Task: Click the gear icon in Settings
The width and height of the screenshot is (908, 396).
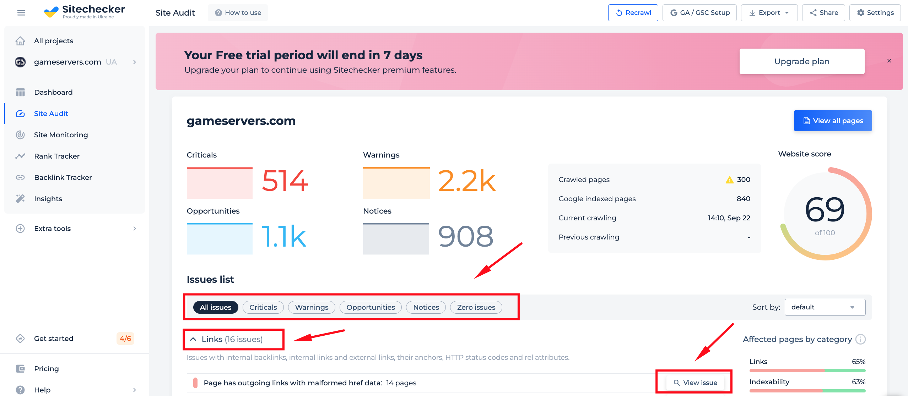Action: (860, 13)
